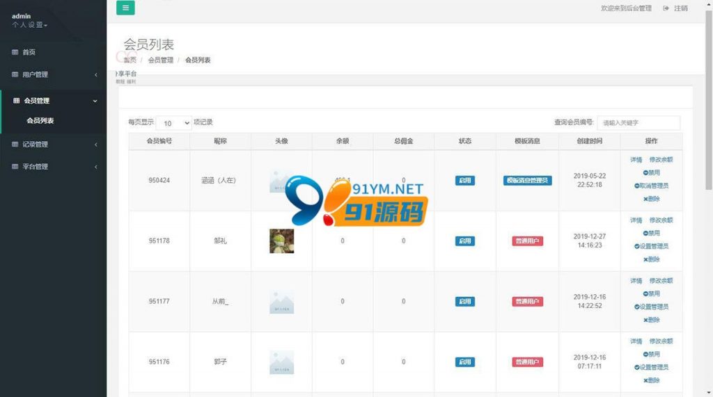Click the 注销 logout link
The width and height of the screenshot is (713, 397).
point(681,8)
